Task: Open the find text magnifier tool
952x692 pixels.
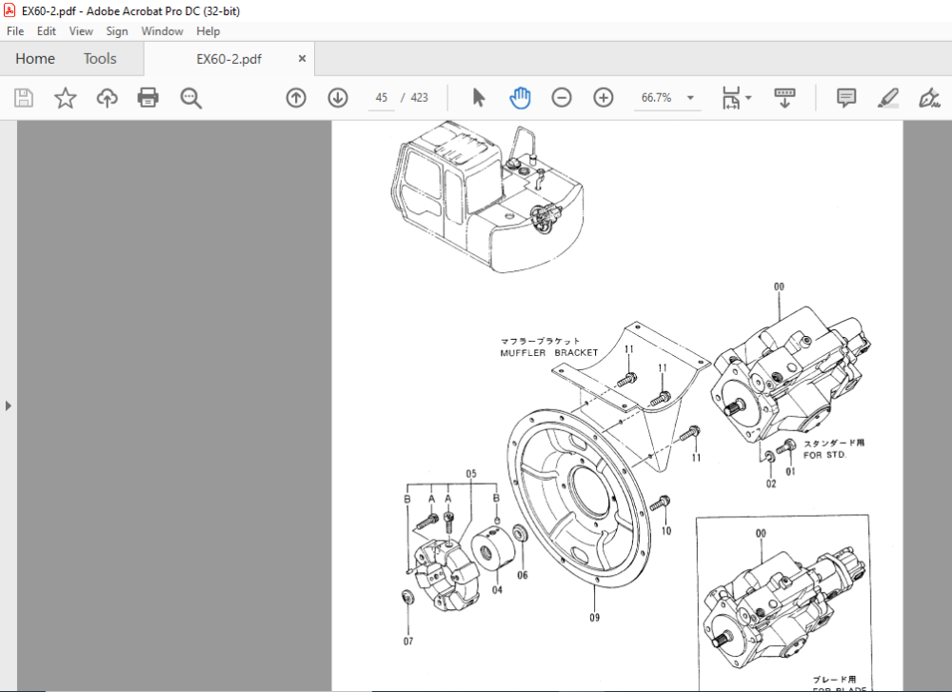Action: [x=190, y=98]
